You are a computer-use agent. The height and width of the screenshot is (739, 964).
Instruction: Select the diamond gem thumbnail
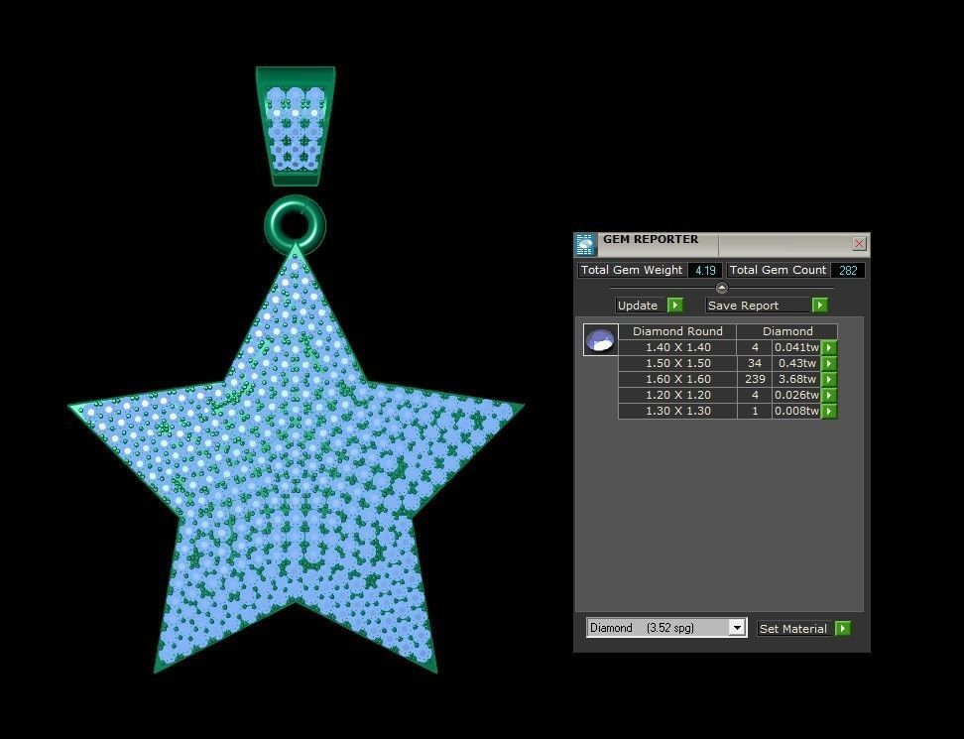(600, 340)
